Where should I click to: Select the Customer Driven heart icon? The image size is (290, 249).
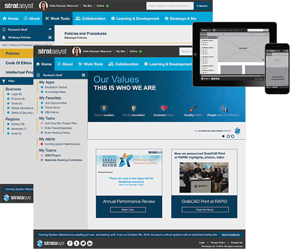(164, 108)
